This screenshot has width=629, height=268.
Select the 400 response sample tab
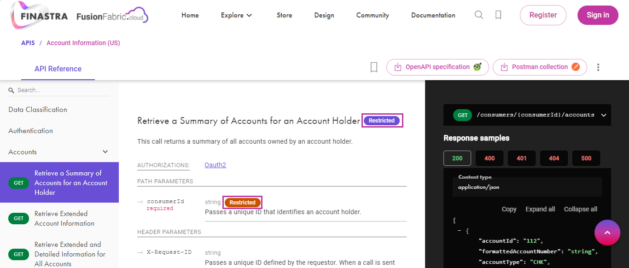(x=489, y=158)
